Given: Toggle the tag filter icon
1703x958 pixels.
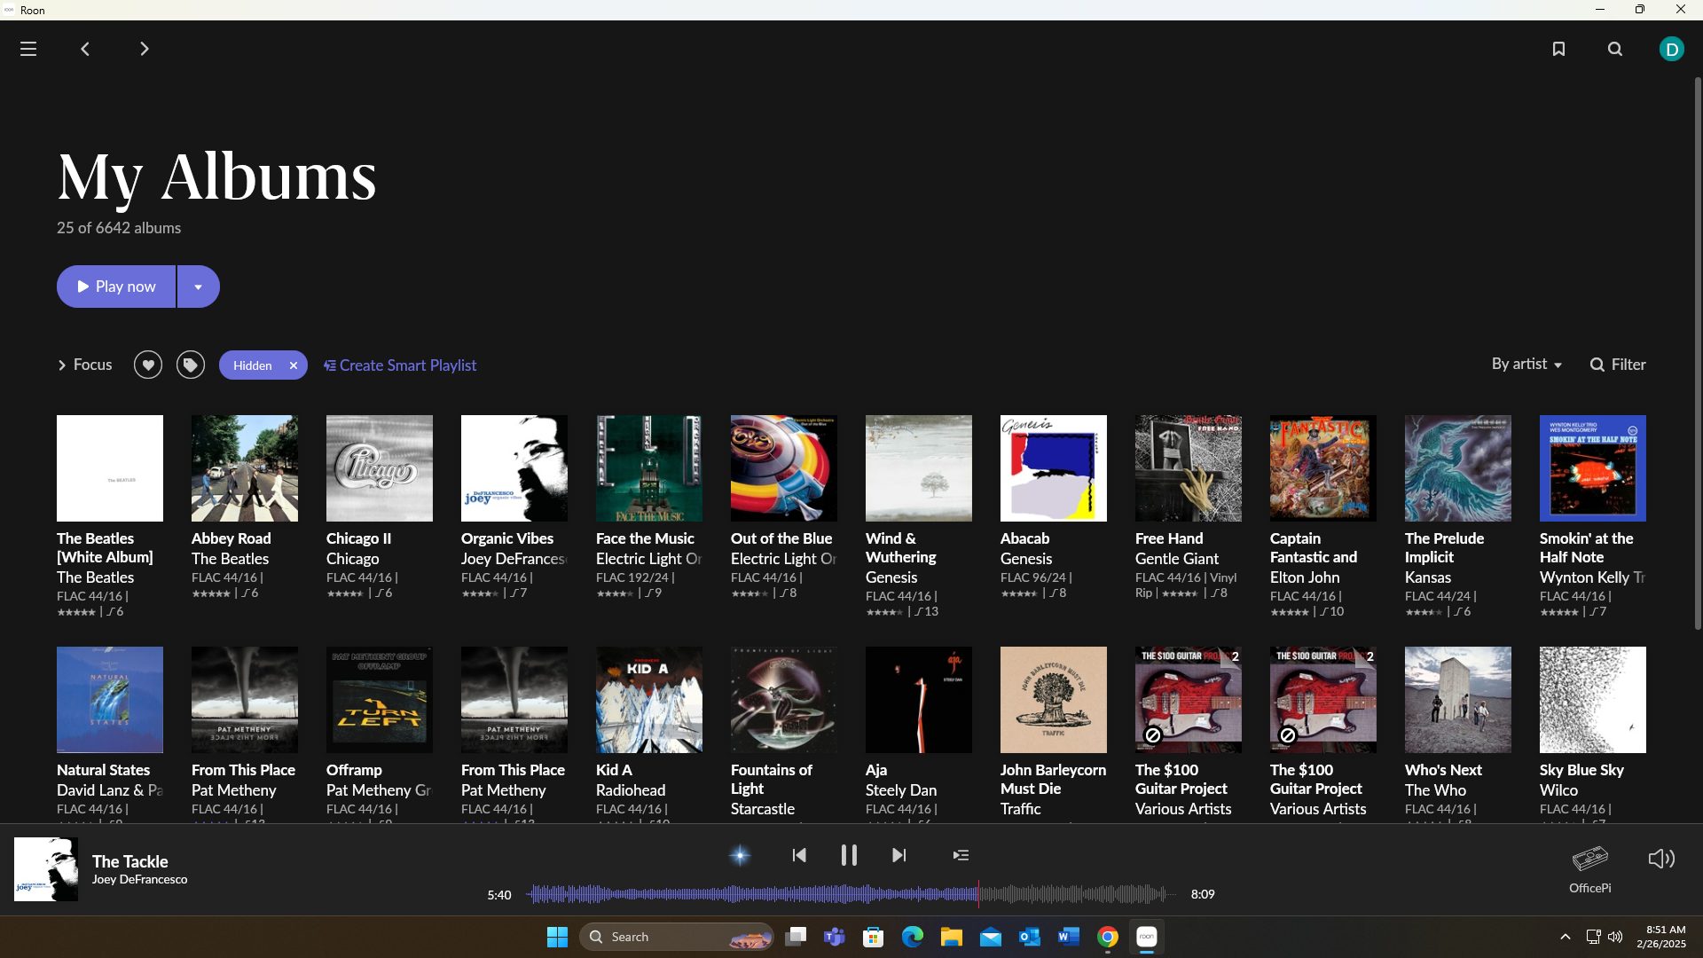Looking at the screenshot, I should click(191, 365).
